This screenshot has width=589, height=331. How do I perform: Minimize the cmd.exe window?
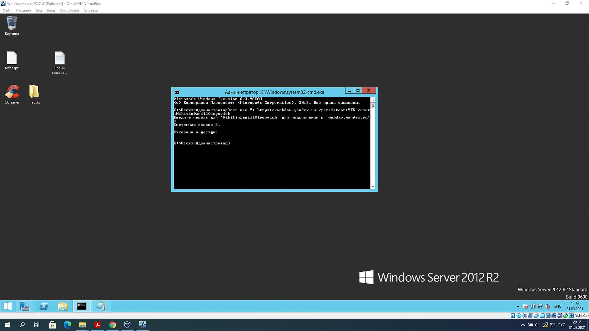pos(349,91)
